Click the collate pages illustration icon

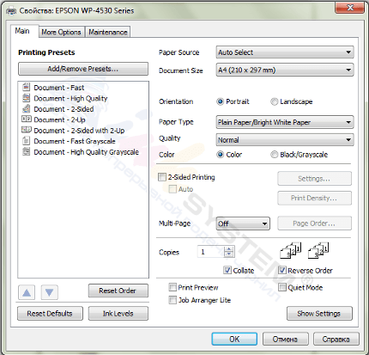[x=291, y=250]
